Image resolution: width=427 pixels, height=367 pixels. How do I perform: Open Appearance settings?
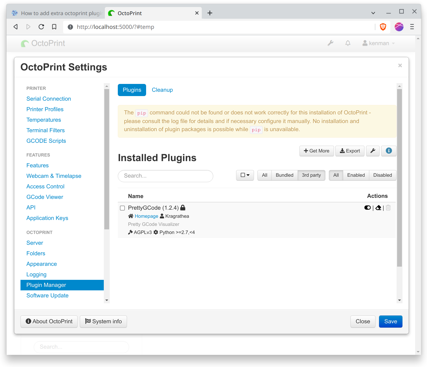tap(42, 264)
